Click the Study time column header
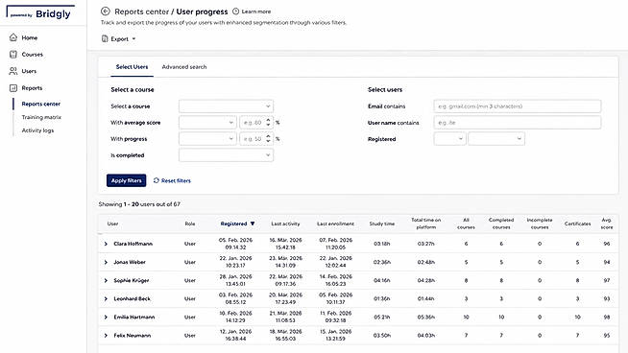Screen dimensions: 628x353 pos(381,224)
